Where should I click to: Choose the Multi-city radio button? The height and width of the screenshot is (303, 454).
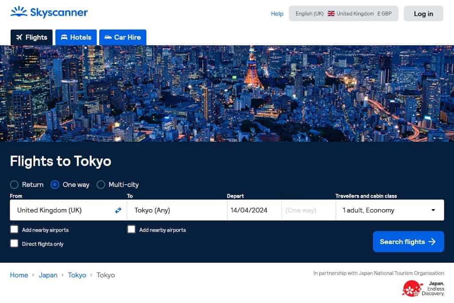(101, 185)
